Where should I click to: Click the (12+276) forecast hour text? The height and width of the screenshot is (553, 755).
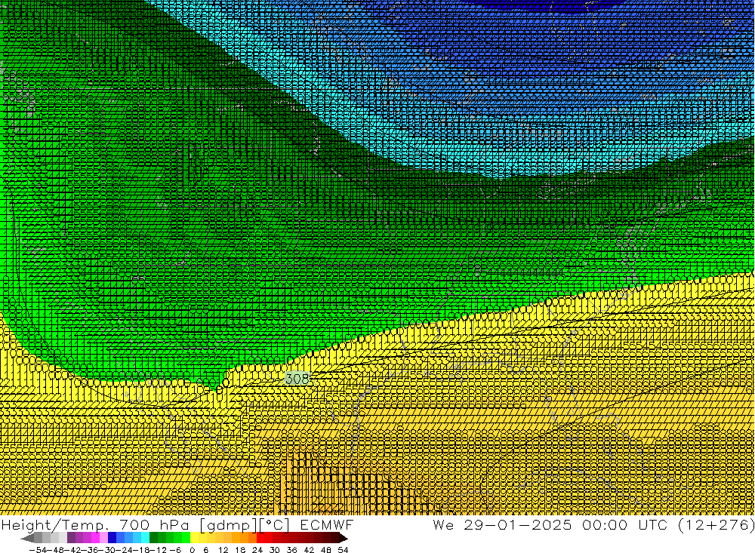[x=716, y=524]
